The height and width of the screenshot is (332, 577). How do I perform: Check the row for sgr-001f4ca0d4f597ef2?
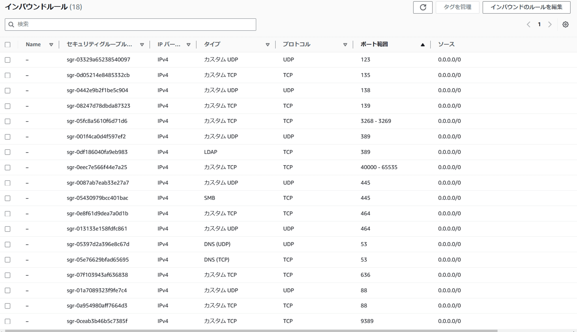pyautogui.click(x=8, y=137)
